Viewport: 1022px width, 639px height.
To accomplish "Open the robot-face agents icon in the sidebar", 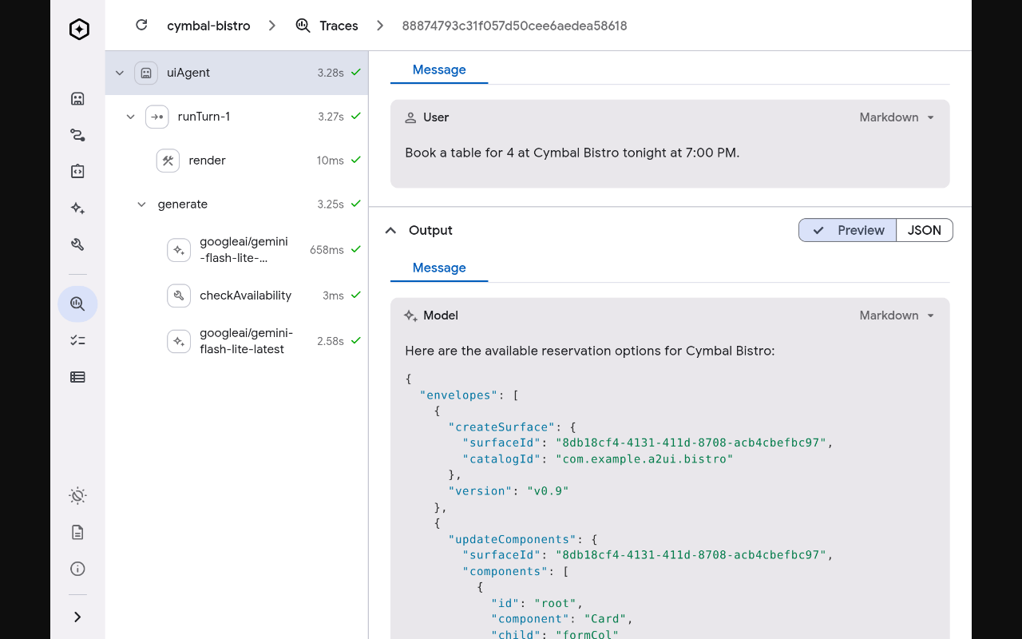I will tap(77, 99).
